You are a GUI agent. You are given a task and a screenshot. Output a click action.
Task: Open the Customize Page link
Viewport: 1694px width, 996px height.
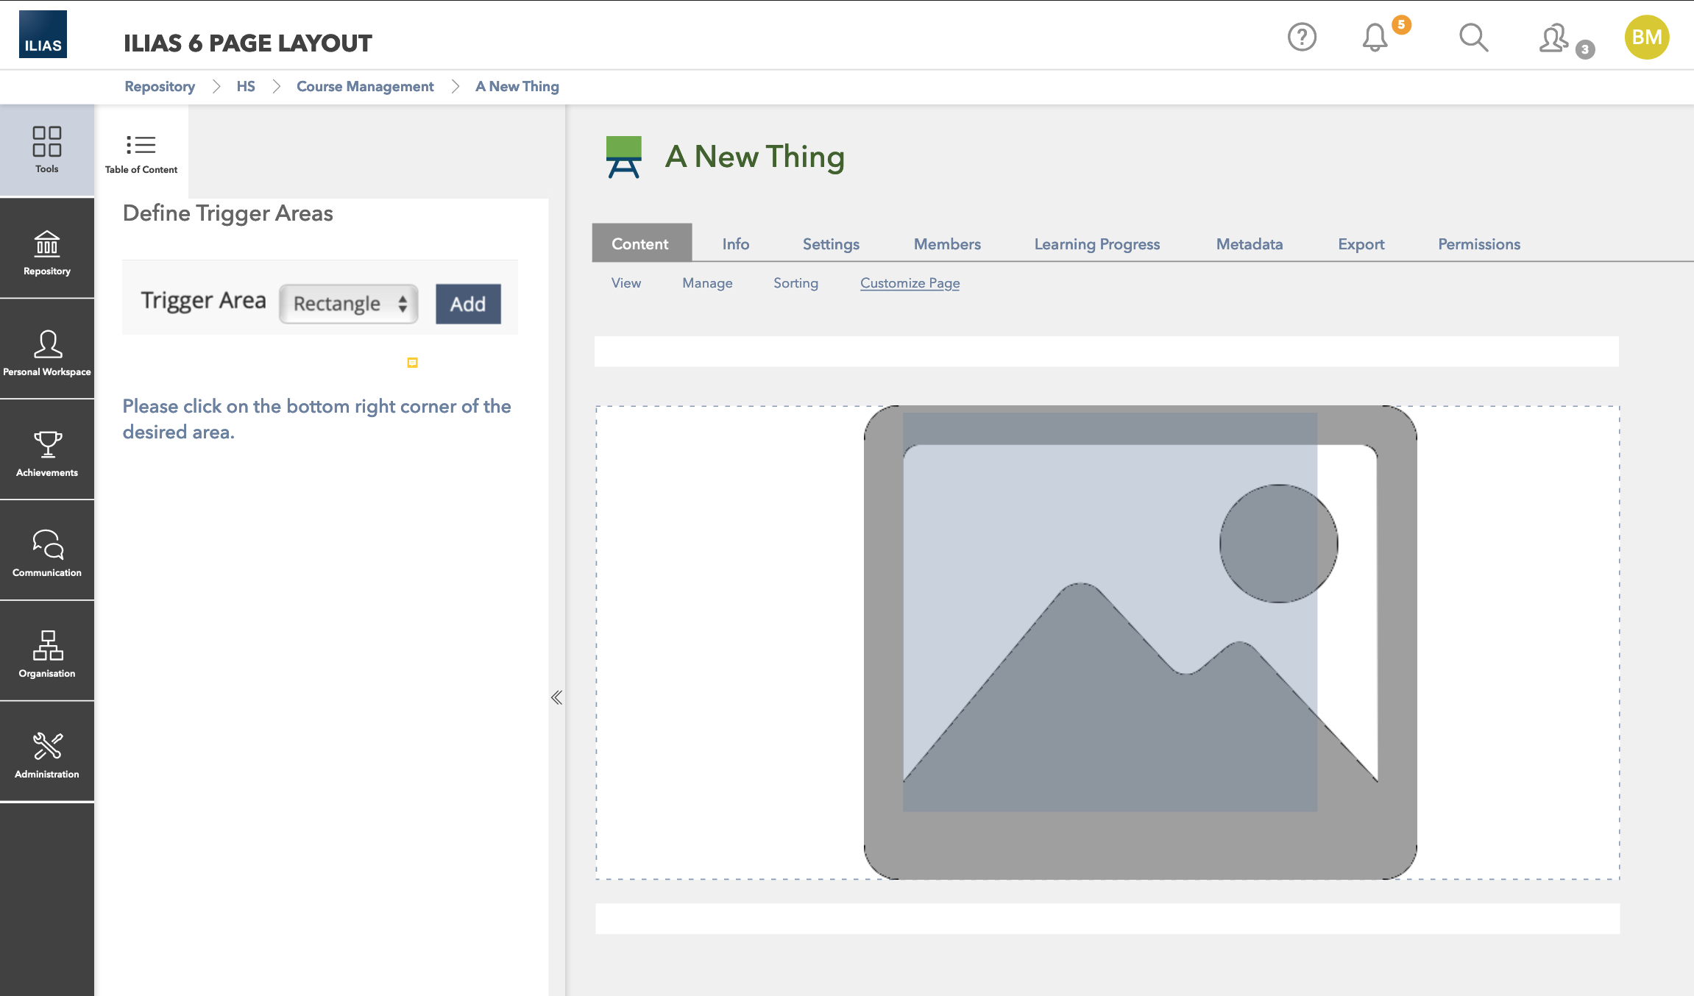pyautogui.click(x=910, y=283)
